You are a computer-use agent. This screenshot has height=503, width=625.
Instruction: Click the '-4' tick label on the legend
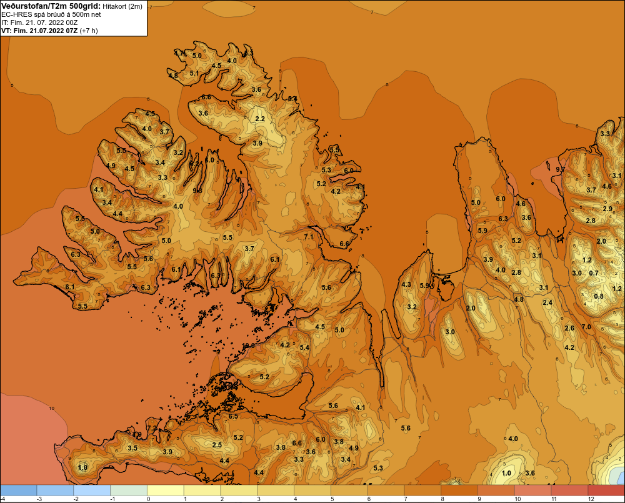tap(2, 499)
